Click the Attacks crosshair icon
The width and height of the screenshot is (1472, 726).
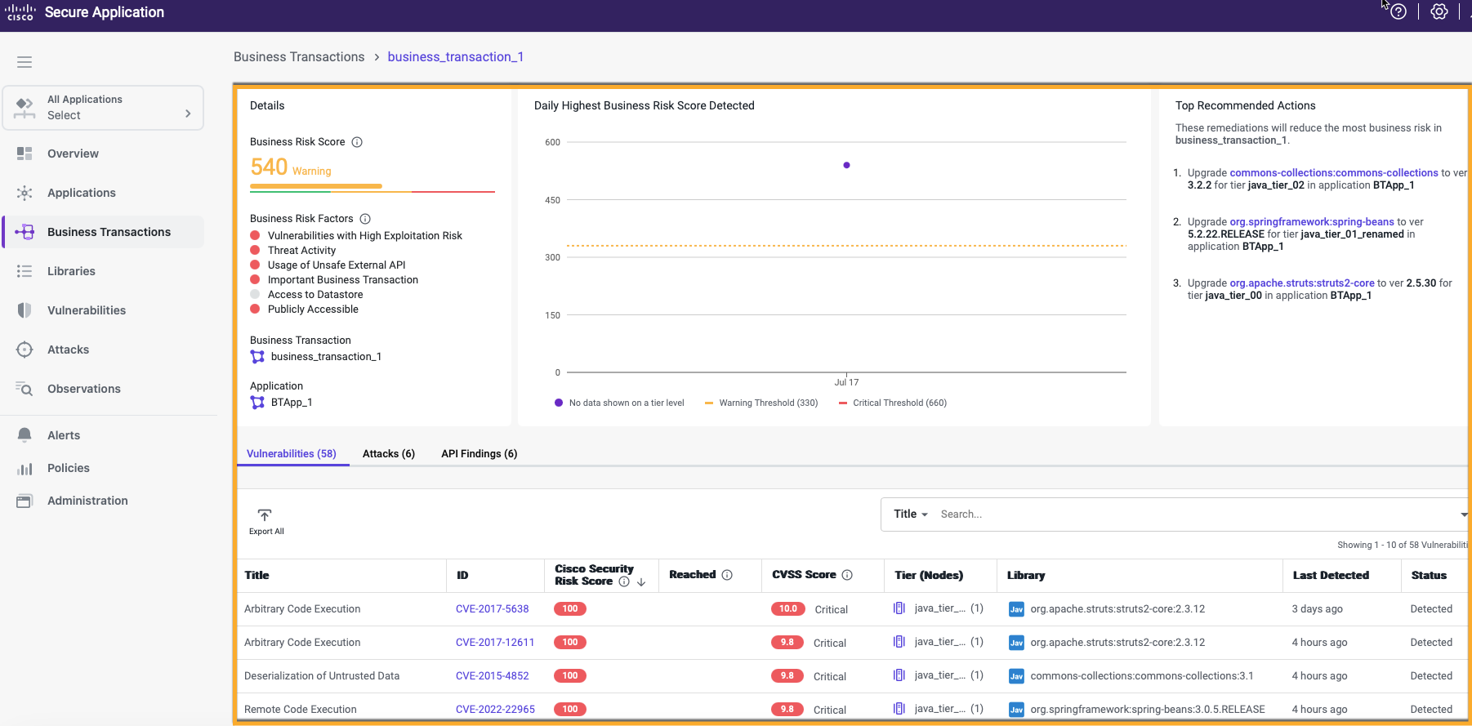(x=25, y=350)
